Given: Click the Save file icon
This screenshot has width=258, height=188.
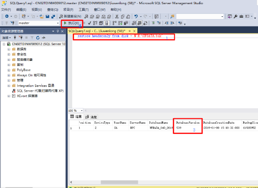Looking at the screenshot, I should pyautogui.click(x=48, y=16).
